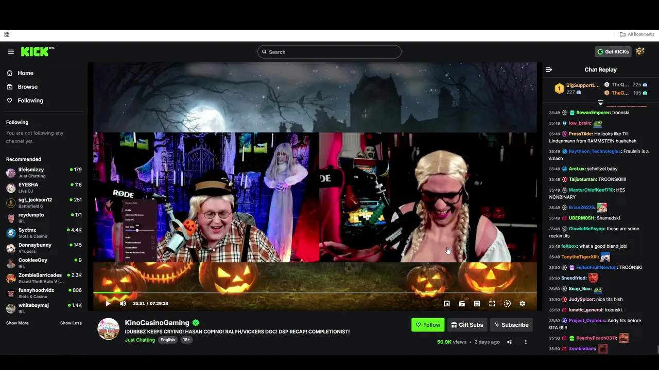Click the clip icon in player controls
This screenshot has width=659, height=370.
tap(462, 304)
